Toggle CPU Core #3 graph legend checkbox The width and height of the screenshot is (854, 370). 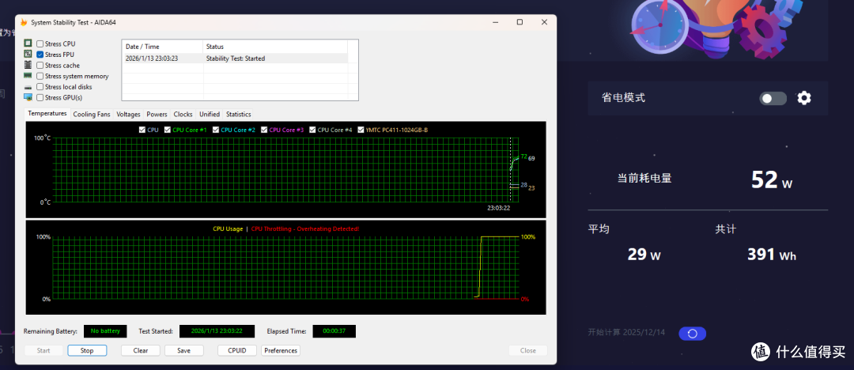click(x=264, y=130)
